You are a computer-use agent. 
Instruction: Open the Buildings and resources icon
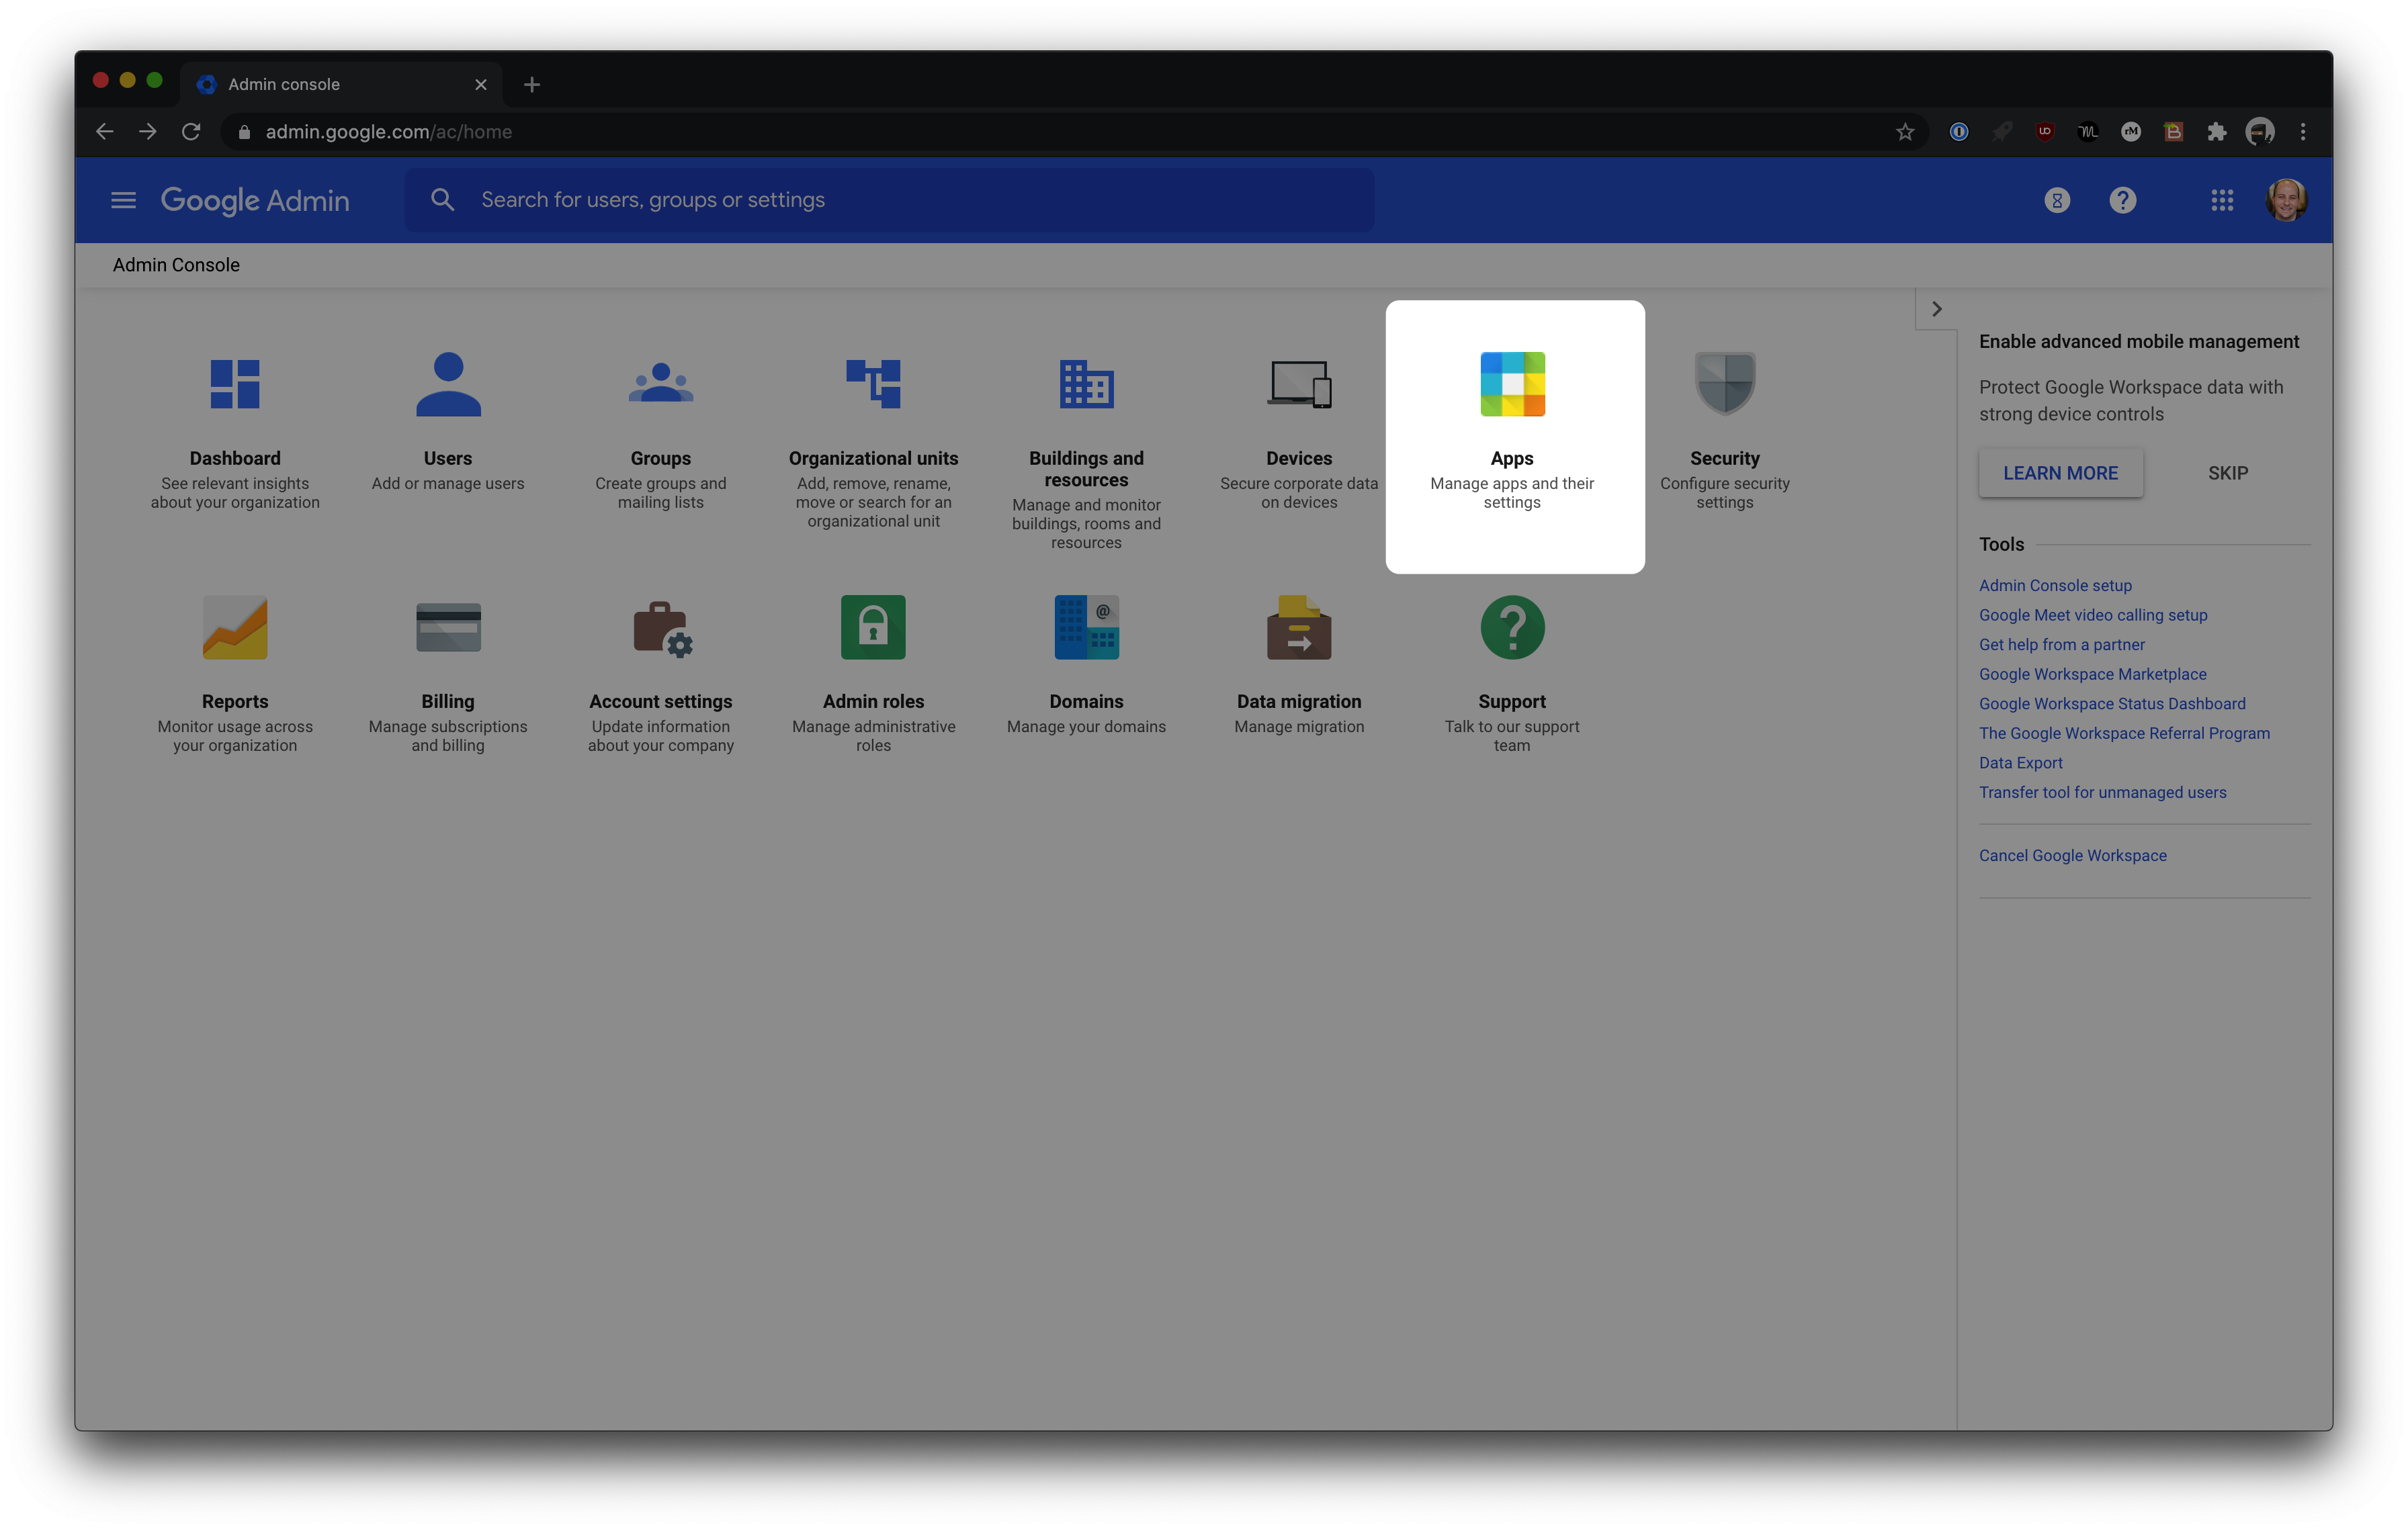(1086, 384)
